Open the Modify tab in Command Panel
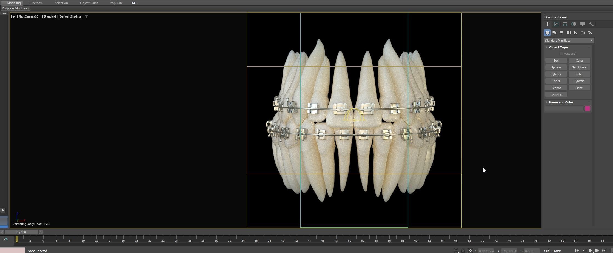Image resolution: width=613 pixels, height=253 pixels. click(x=556, y=24)
